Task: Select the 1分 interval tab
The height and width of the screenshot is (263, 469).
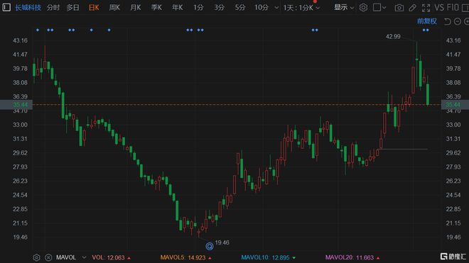Action: coord(198,8)
